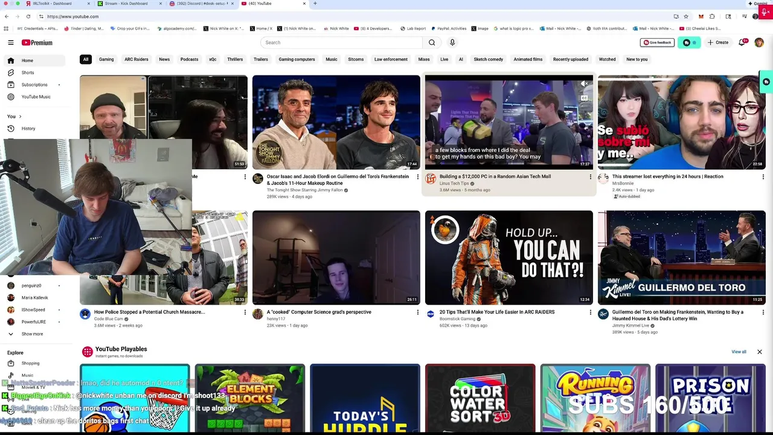Screen dimensions: 773x435
Task: Bookmark page with the star icon
Action: (x=687, y=16)
